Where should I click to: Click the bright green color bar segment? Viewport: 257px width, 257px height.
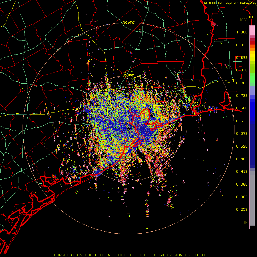coord(252,78)
